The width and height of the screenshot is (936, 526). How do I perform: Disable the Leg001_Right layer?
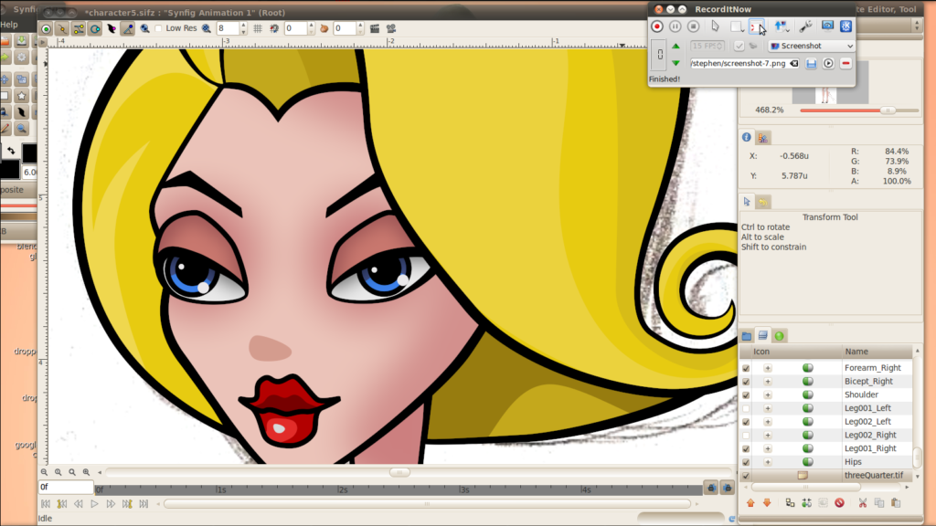pyautogui.click(x=746, y=448)
